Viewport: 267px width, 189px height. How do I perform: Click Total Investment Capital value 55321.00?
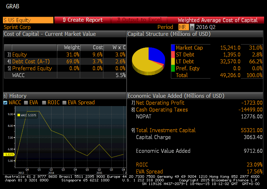252,130
